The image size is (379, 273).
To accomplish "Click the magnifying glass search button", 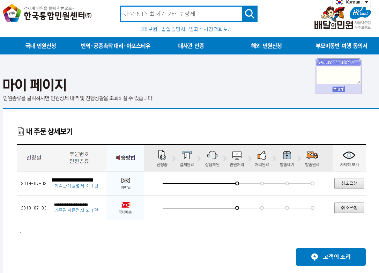I will (250, 14).
